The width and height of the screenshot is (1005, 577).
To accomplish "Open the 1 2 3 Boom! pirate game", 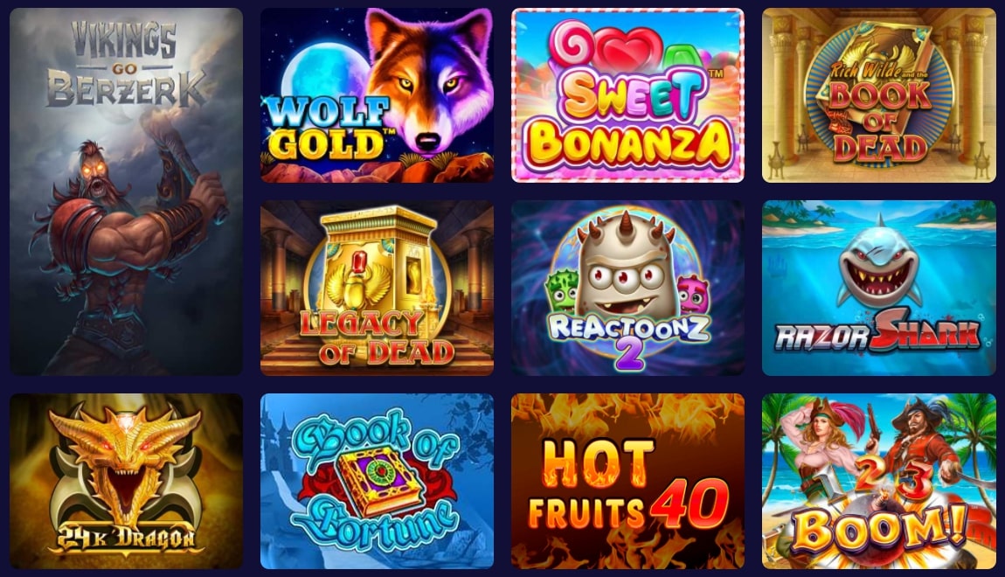I will pyautogui.click(x=879, y=481).
